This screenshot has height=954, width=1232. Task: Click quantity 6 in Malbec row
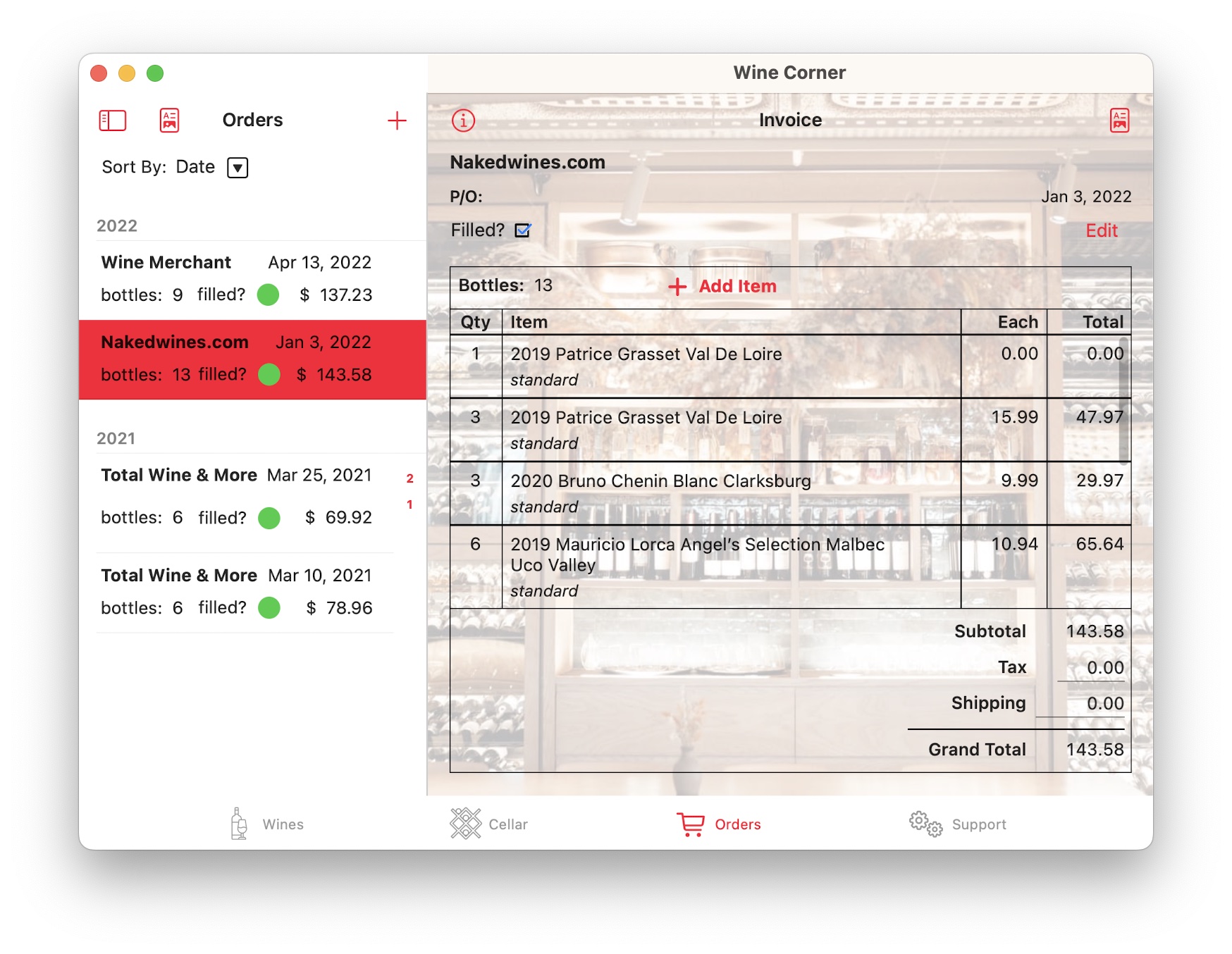[476, 544]
